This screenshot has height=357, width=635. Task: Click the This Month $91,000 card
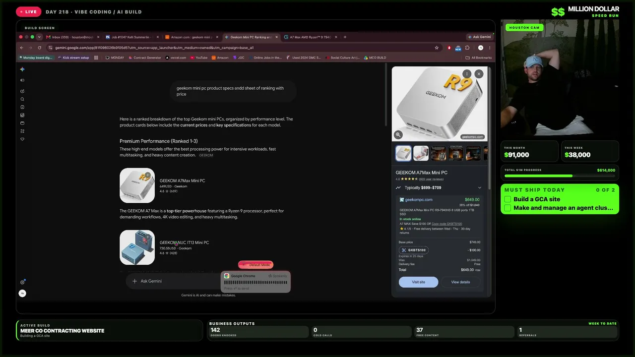pyautogui.click(x=529, y=151)
